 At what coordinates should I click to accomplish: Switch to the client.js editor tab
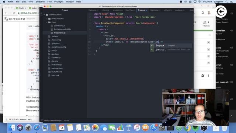(x=105, y=10)
